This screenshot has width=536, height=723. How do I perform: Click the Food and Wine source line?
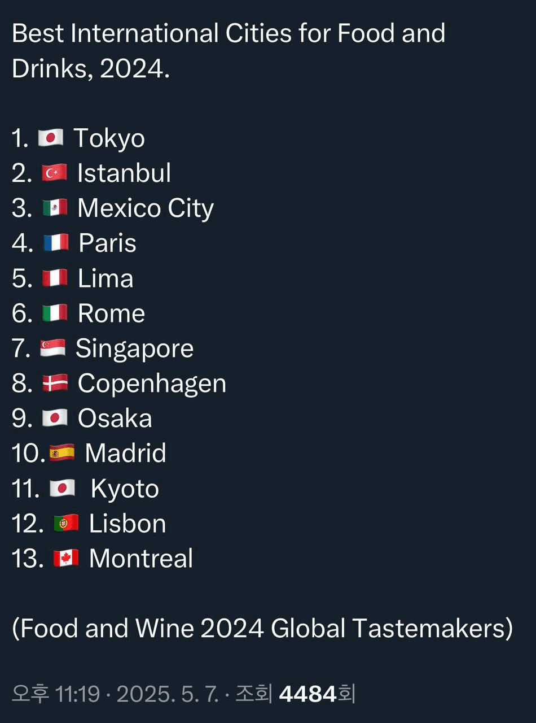click(262, 629)
